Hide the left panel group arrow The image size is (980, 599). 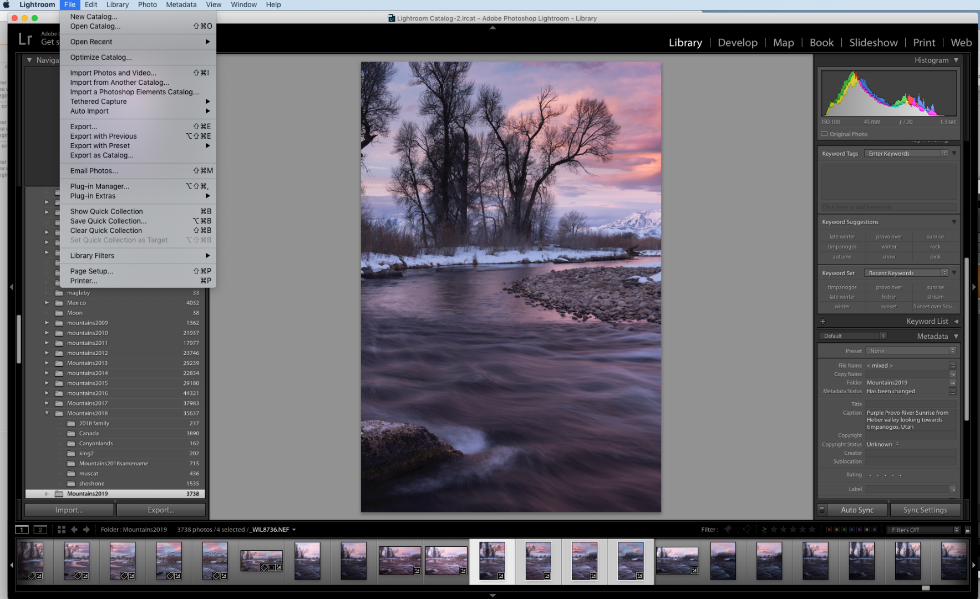11,287
